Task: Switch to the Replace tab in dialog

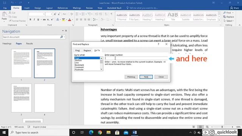Action: [x=87, y=50]
